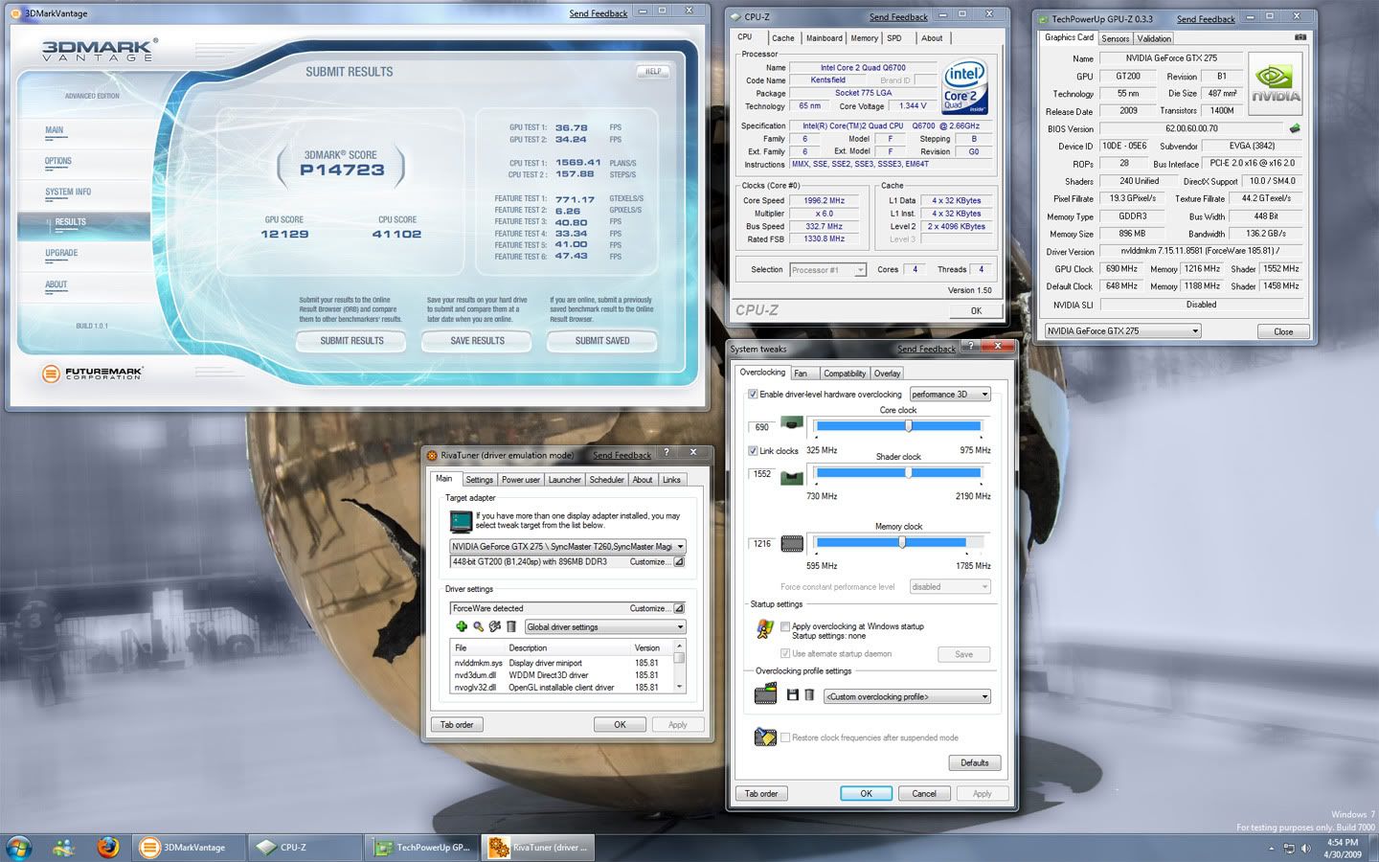Click the save profile floppy disk icon
Screen dimensions: 1379x862
click(793, 695)
